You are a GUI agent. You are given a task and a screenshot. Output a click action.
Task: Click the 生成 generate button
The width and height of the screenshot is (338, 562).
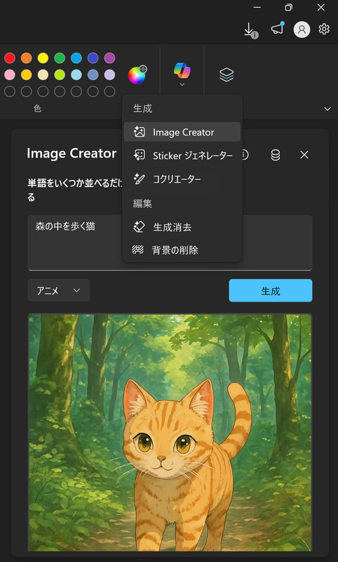coord(271,291)
